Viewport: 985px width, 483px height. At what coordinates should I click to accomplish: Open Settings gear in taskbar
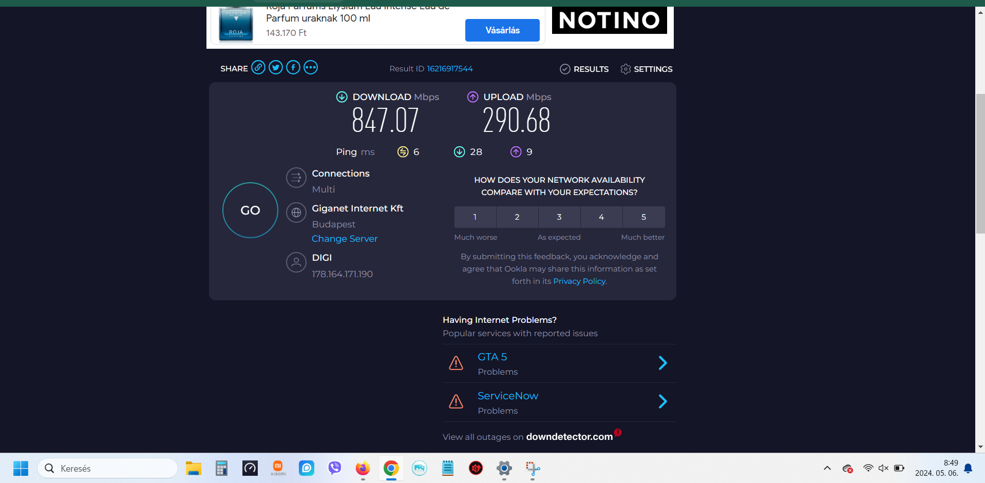[504, 468]
